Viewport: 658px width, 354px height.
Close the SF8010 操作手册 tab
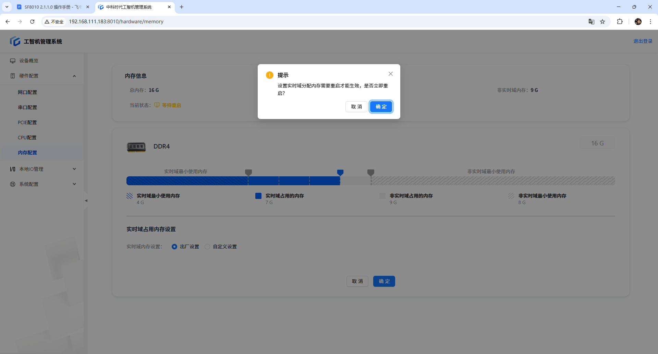pyautogui.click(x=88, y=7)
